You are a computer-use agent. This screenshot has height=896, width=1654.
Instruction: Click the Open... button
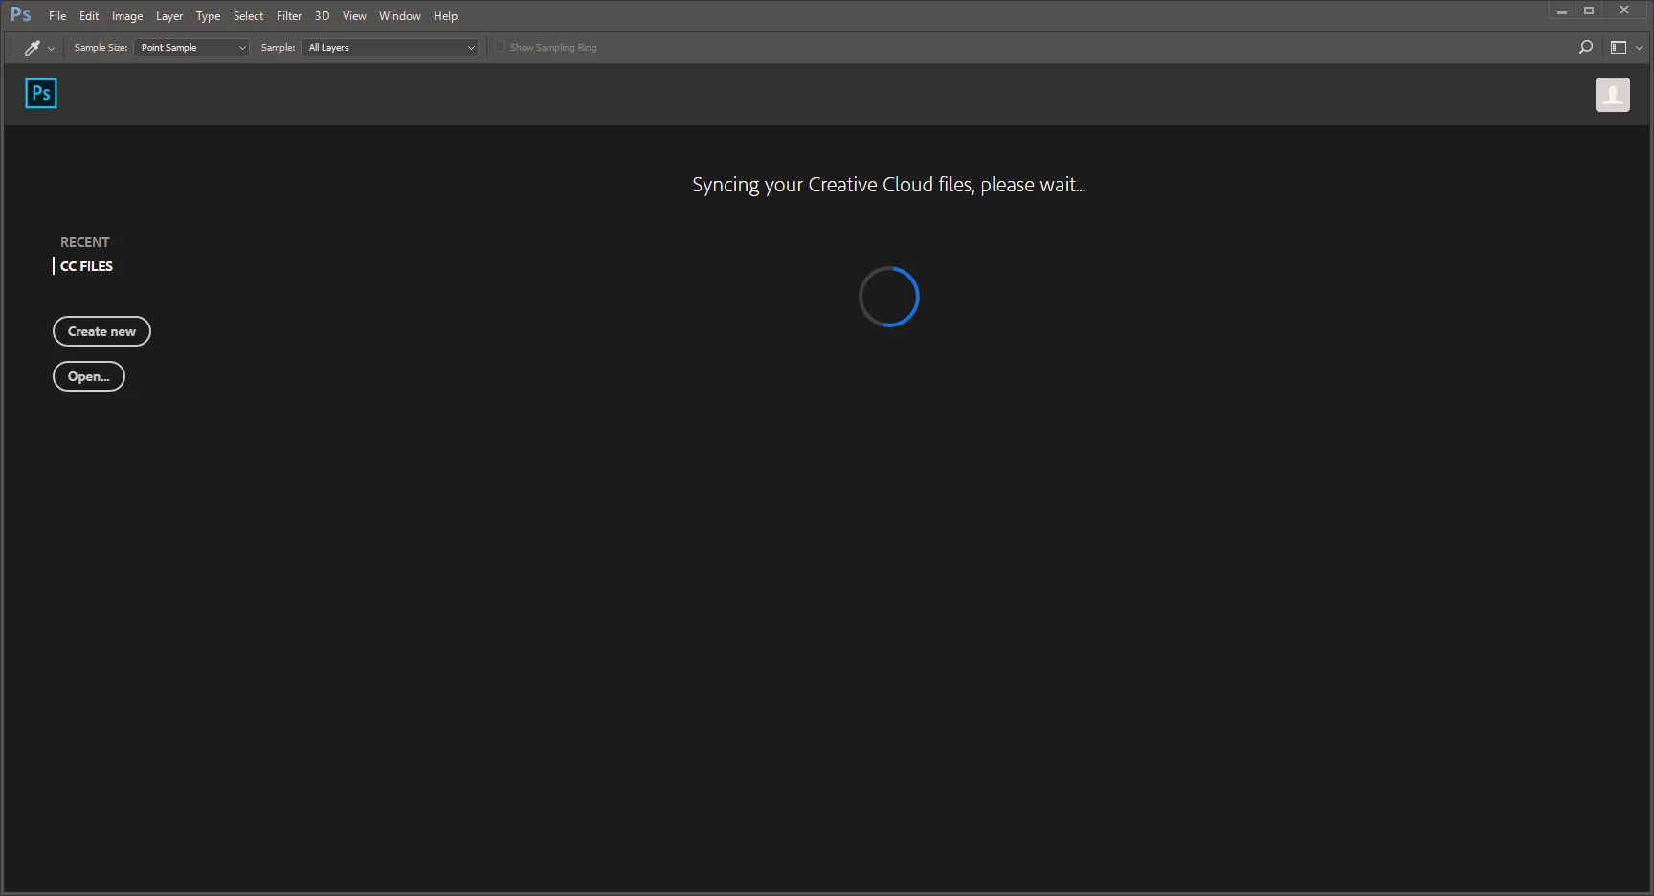(x=89, y=376)
